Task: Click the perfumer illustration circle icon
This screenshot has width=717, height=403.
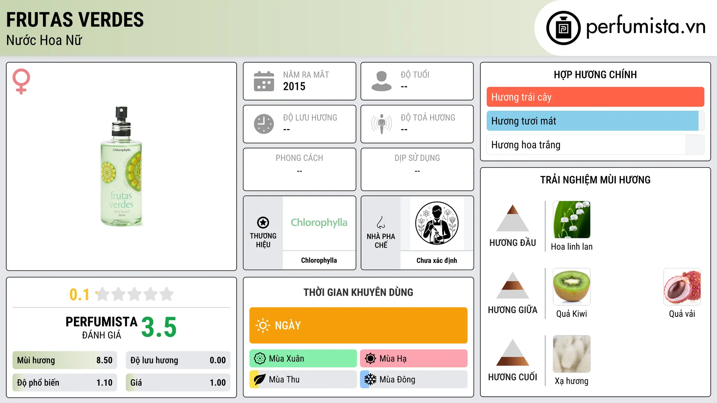Action: (437, 223)
